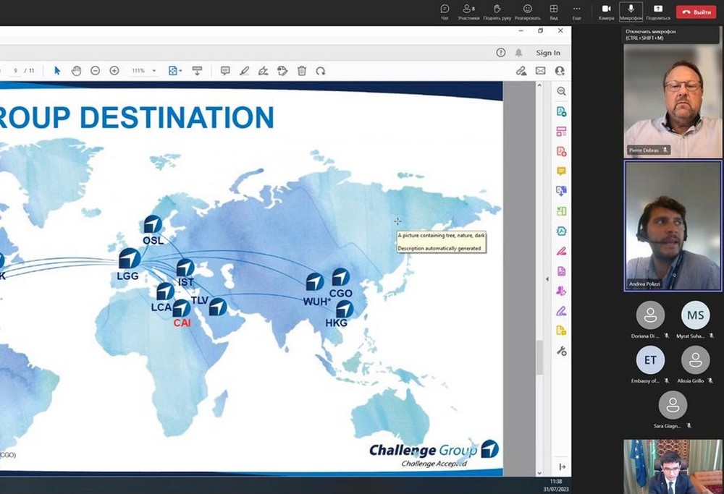Image resolution: width=724 pixels, height=494 pixels.
Task: Open the reactions (Реагировать) menu
Action: [528, 11]
